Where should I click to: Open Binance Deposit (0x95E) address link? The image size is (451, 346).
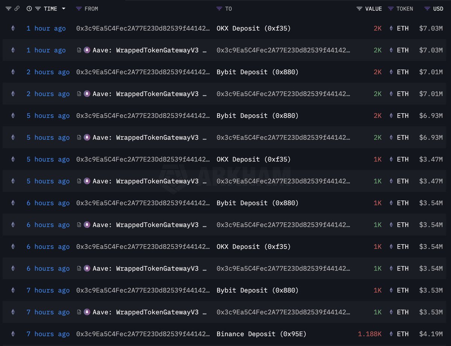click(x=262, y=334)
